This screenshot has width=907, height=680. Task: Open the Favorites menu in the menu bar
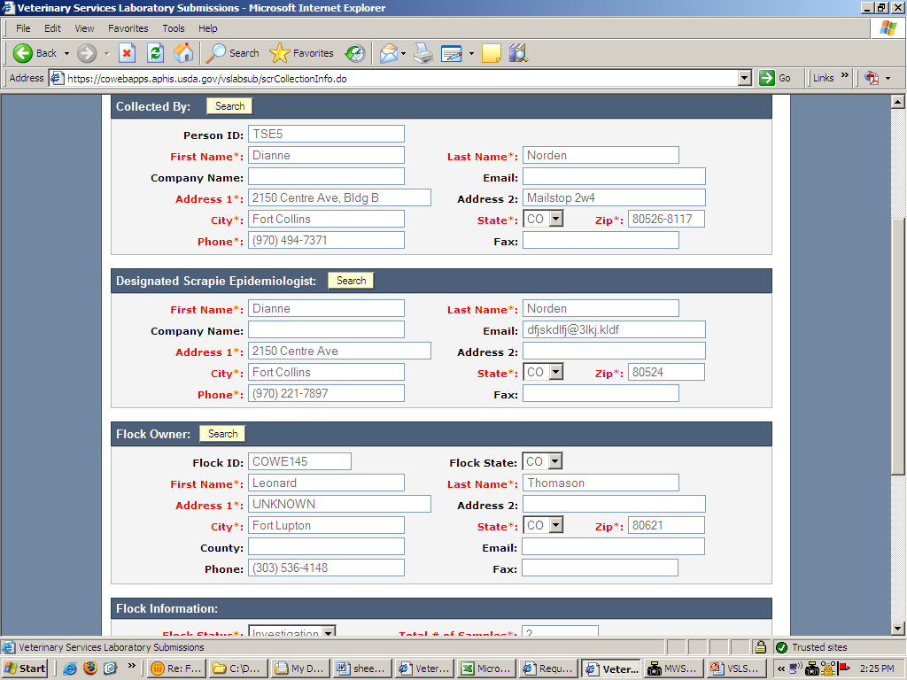(128, 28)
